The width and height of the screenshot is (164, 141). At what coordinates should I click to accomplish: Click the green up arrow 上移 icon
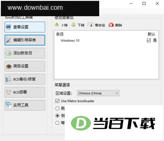pos(57,25)
